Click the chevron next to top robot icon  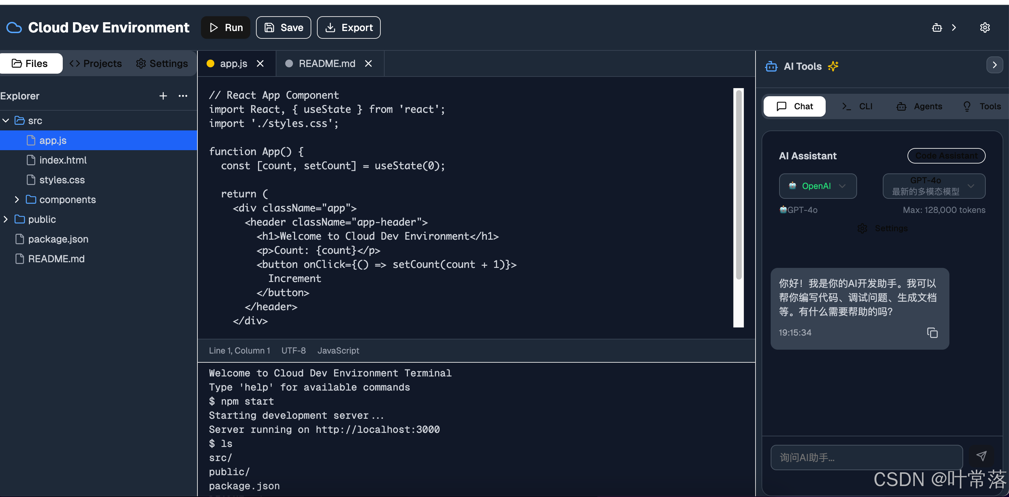pos(954,27)
